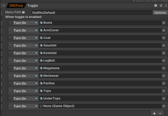Select the Boots game object reference
This screenshot has width=168, height=116.
tap(100, 23)
